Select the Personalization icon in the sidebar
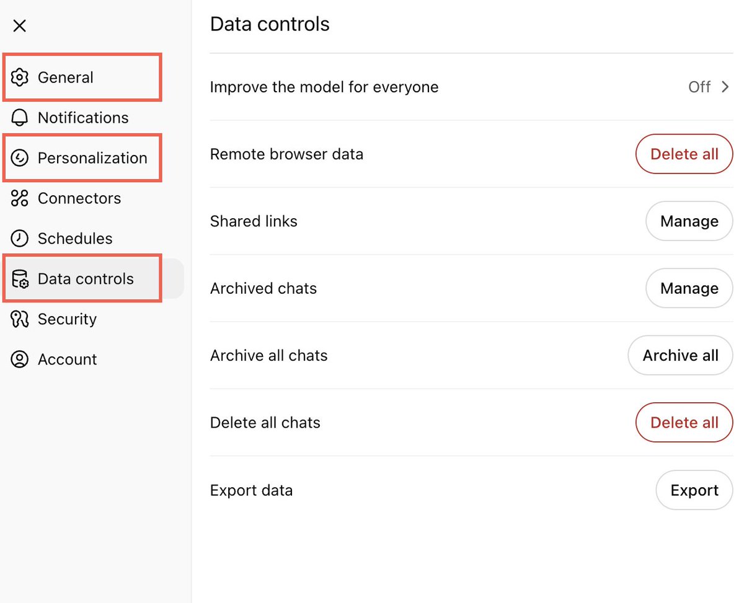The image size is (744, 603). tap(19, 157)
